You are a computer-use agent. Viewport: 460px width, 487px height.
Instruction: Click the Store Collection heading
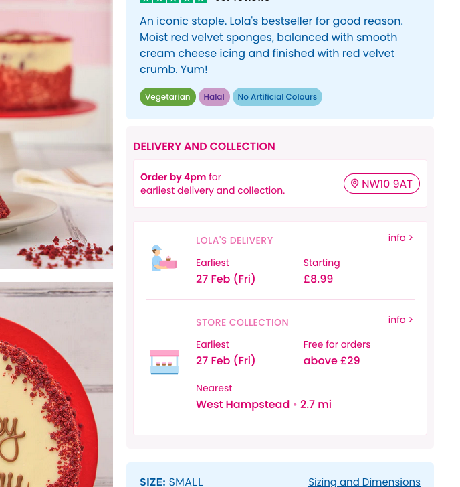tap(242, 322)
